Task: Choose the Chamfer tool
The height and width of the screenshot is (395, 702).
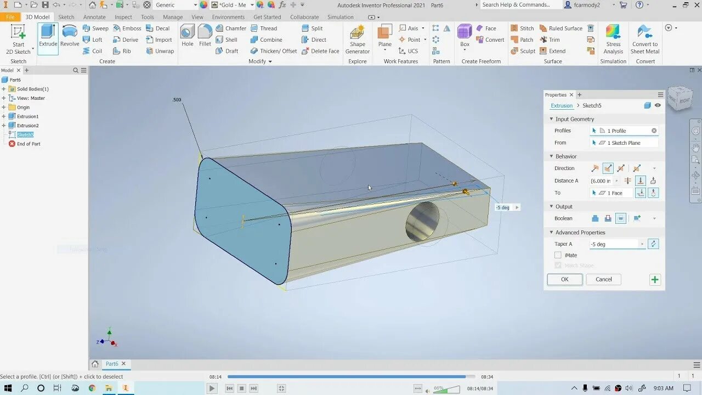Action: (231, 29)
